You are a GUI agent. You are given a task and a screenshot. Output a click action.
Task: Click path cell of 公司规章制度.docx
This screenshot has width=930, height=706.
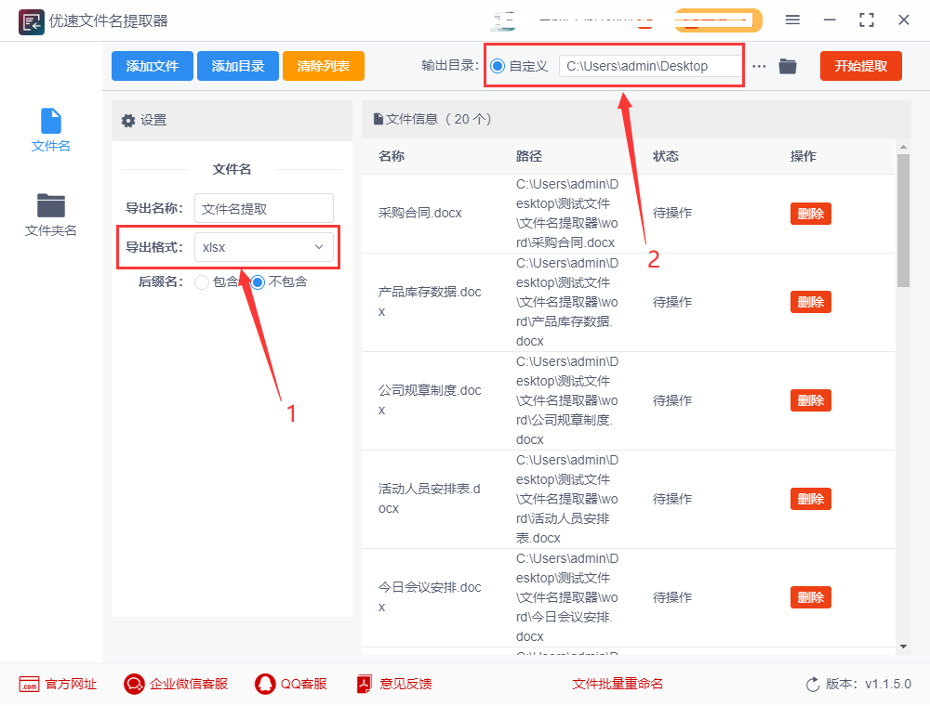(567, 400)
